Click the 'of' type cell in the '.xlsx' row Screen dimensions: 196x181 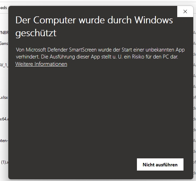(195, 97)
